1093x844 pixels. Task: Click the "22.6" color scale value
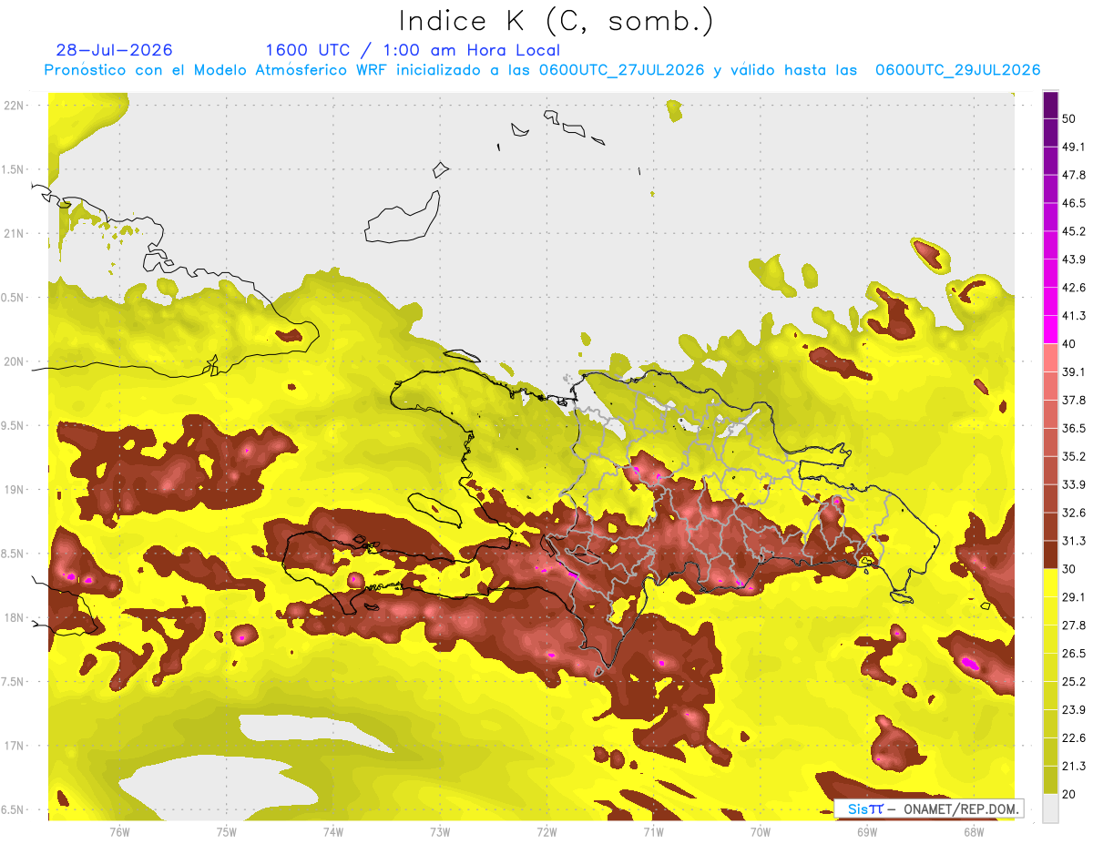tap(1074, 738)
